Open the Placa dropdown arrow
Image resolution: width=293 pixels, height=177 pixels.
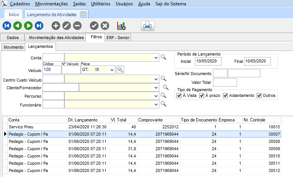[x=112, y=70]
